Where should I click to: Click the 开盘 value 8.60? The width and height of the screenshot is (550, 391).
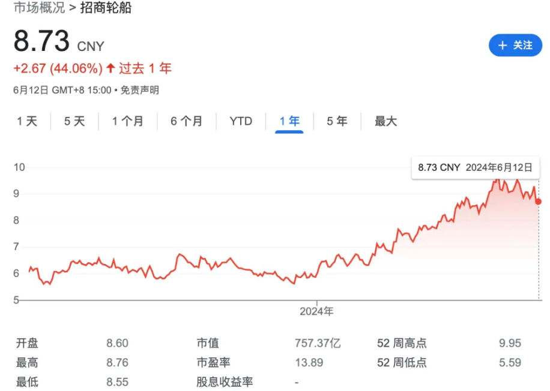pyautogui.click(x=118, y=343)
